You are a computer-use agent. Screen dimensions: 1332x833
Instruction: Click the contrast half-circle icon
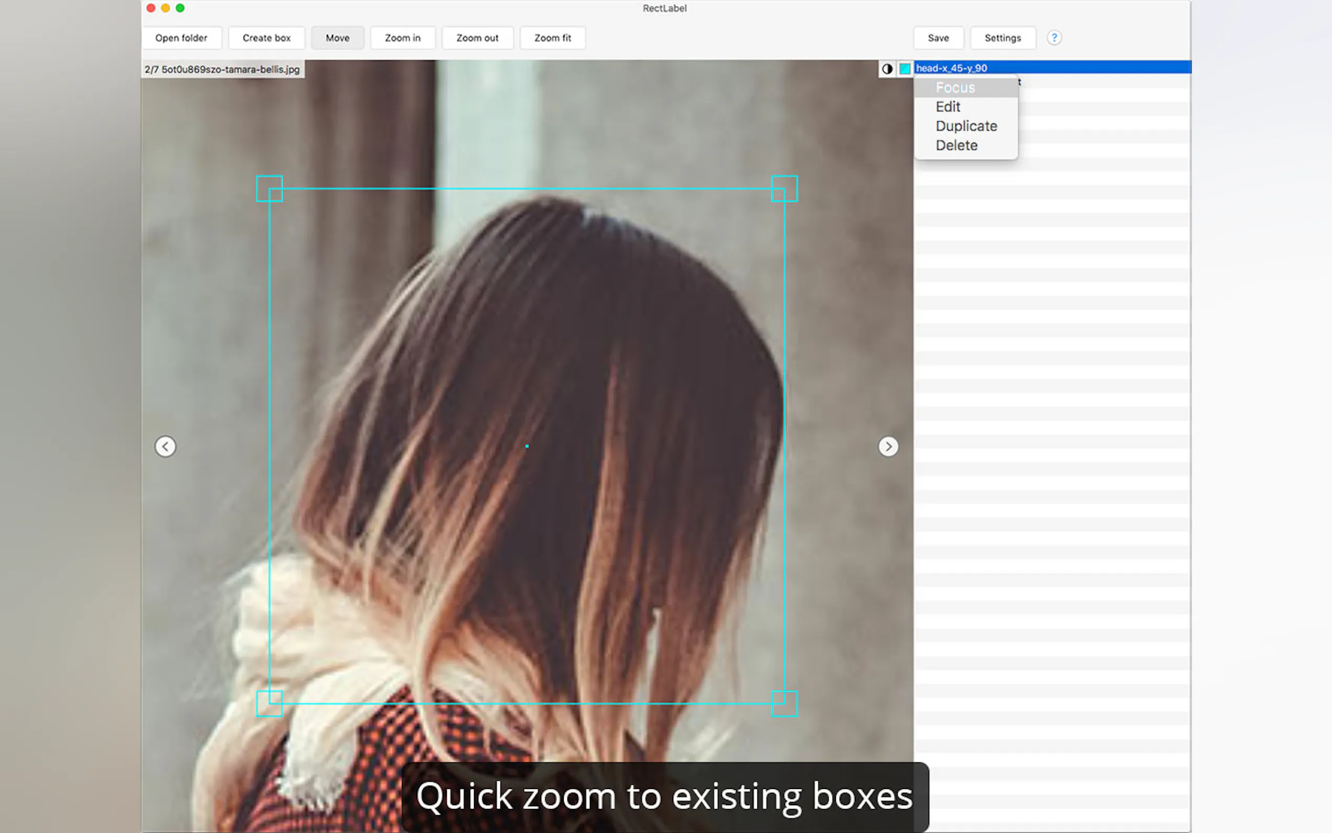(x=887, y=69)
